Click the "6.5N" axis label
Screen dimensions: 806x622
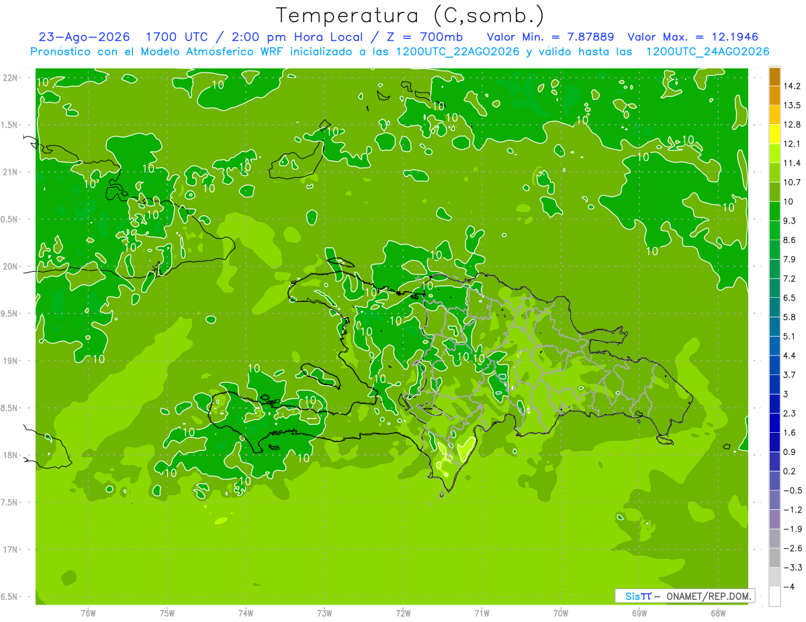click(x=10, y=597)
